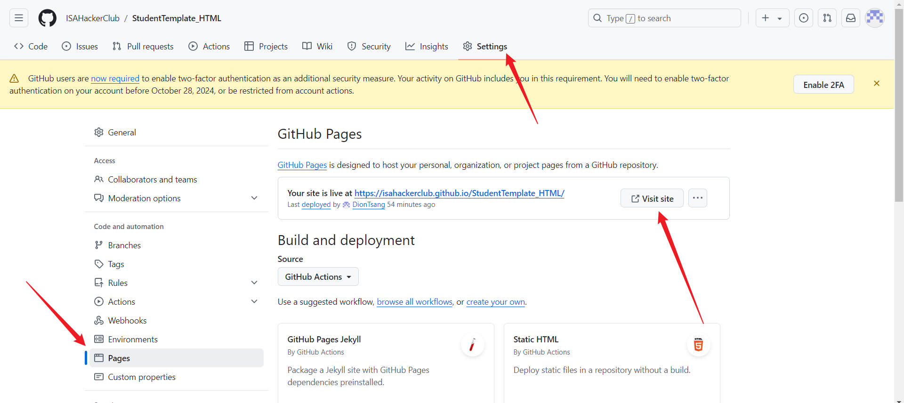Open the issues shortcut icon in header
This screenshot has height=403, width=904.
(x=804, y=18)
